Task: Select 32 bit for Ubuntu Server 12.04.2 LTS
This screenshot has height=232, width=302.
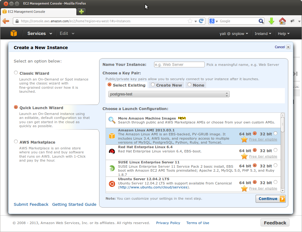Action: pos(275,182)
